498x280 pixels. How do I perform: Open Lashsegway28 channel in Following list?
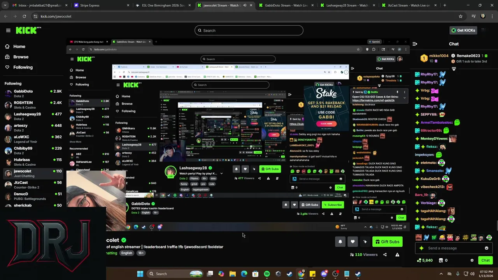33,116
